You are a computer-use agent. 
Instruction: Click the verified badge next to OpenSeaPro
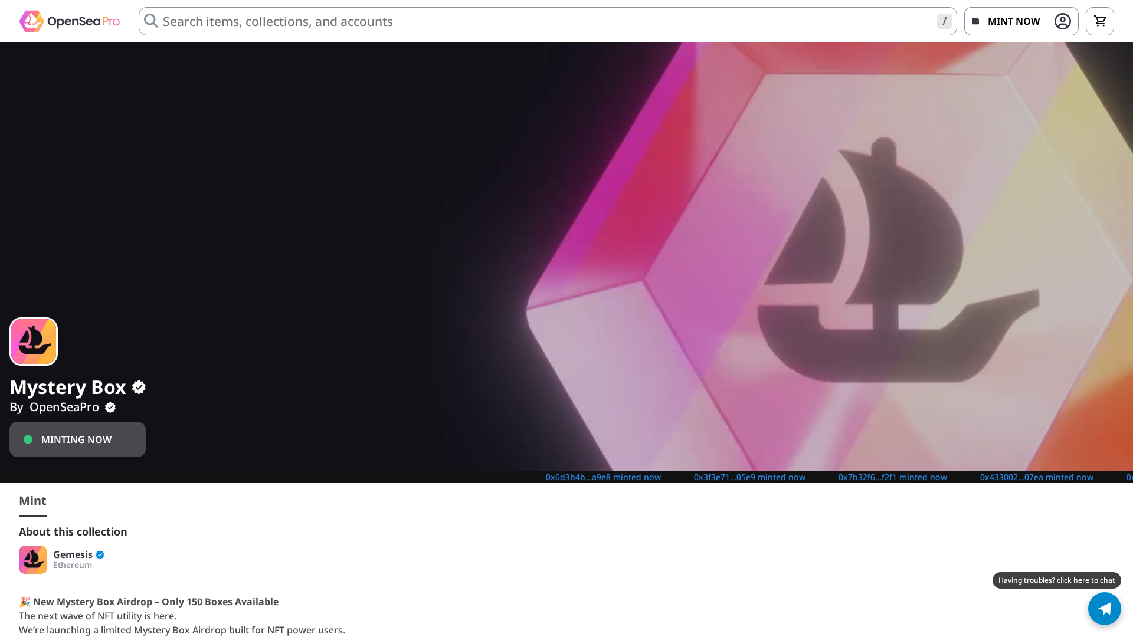point(110,408)
